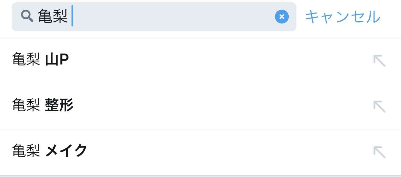This screenshot has width=401, height=177.
Task: Click the bold メイク keyword
Action: pyautogui.click(x=66, y=151)
